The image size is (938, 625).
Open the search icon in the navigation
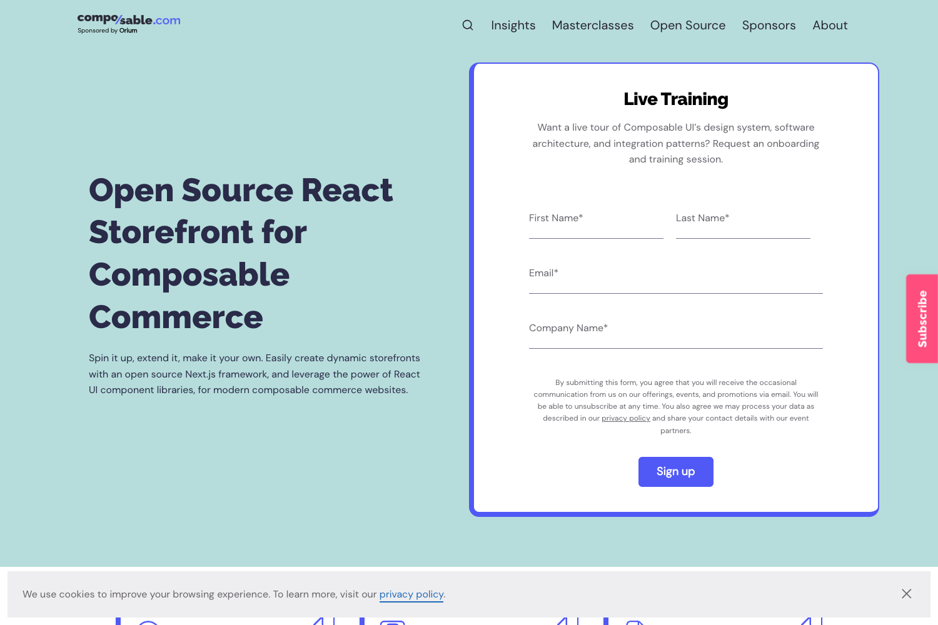tap(468, 25)
